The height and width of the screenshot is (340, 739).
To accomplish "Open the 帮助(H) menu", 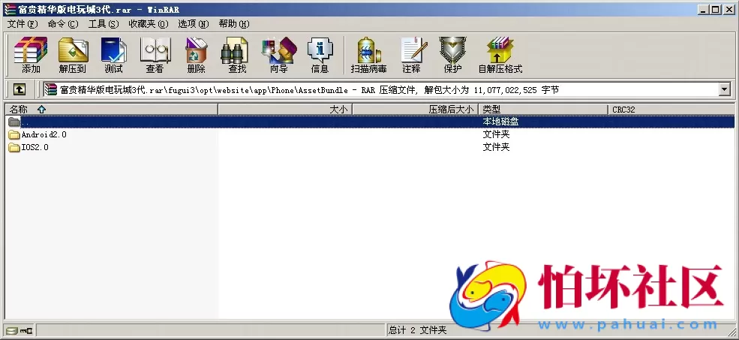I will pyautogui.click(x=234, y=23).
